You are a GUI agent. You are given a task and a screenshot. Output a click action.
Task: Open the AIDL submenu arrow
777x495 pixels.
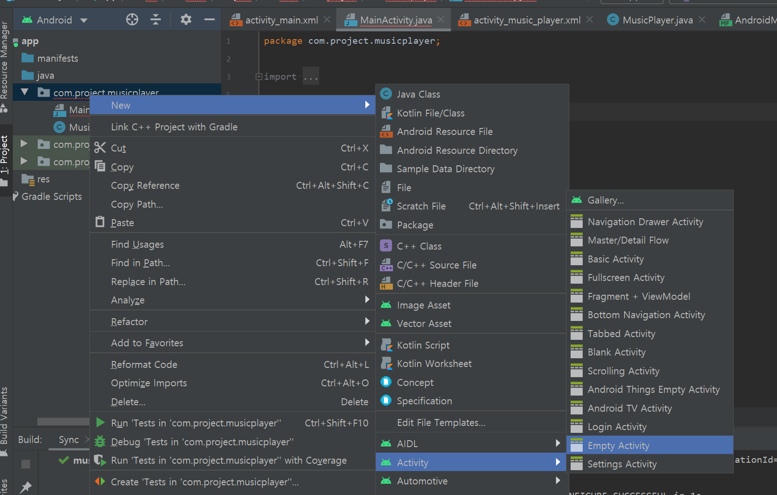pos(558,443)
